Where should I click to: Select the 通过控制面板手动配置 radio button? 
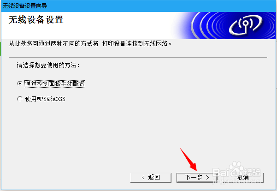click(x=20, y=84)
